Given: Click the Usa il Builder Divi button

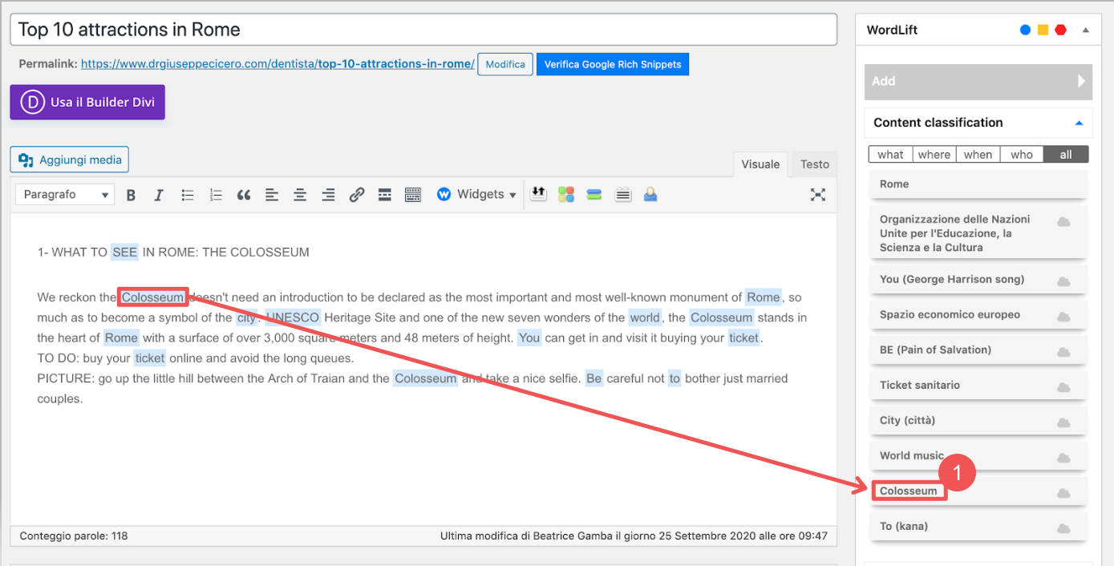Looking at the screenshot, I should (87, 102).
